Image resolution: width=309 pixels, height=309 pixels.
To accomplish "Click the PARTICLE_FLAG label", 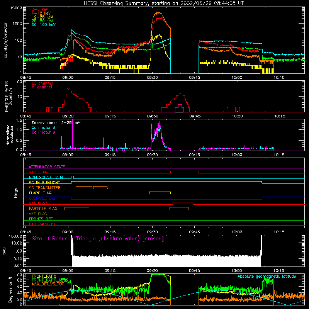I will point(43,208).
